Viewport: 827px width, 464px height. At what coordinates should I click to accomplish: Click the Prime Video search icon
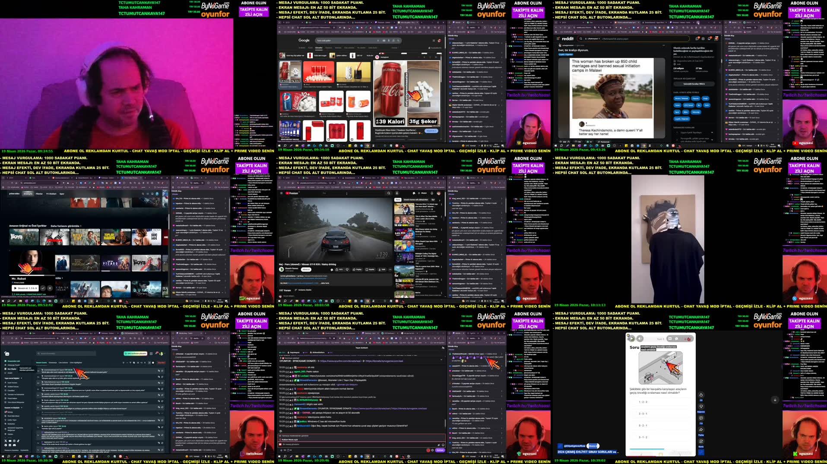[x=143, y=194]
